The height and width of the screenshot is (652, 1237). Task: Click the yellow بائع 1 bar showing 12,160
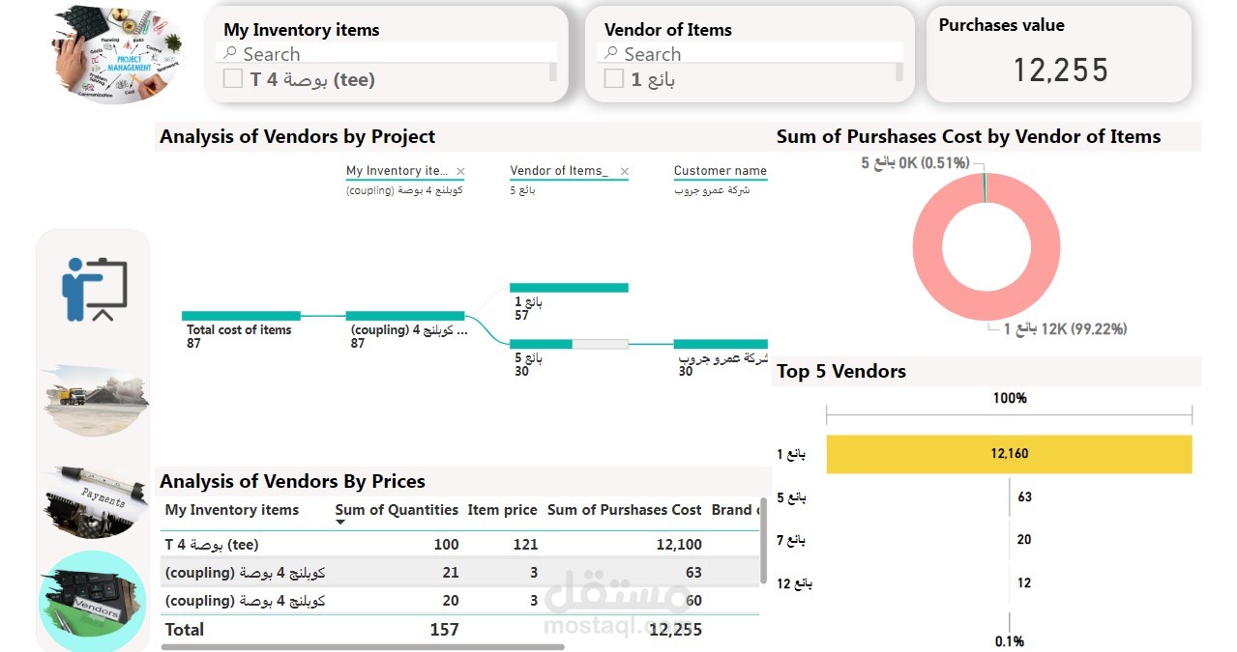tap(1009, 454)
